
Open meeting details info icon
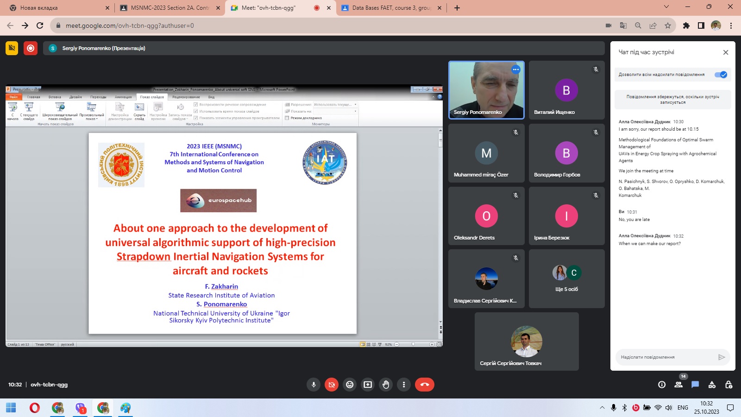tap(662, 385)
